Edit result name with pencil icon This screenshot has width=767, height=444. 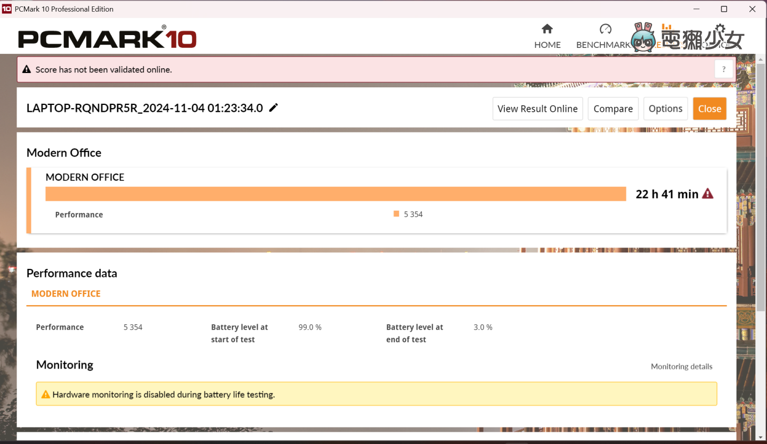click(273, 108)
